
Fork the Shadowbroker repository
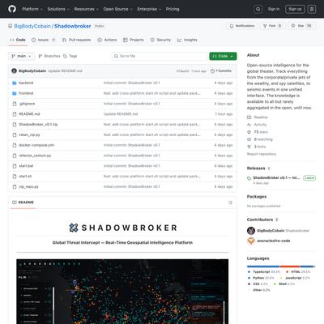[x=272, y=26]
